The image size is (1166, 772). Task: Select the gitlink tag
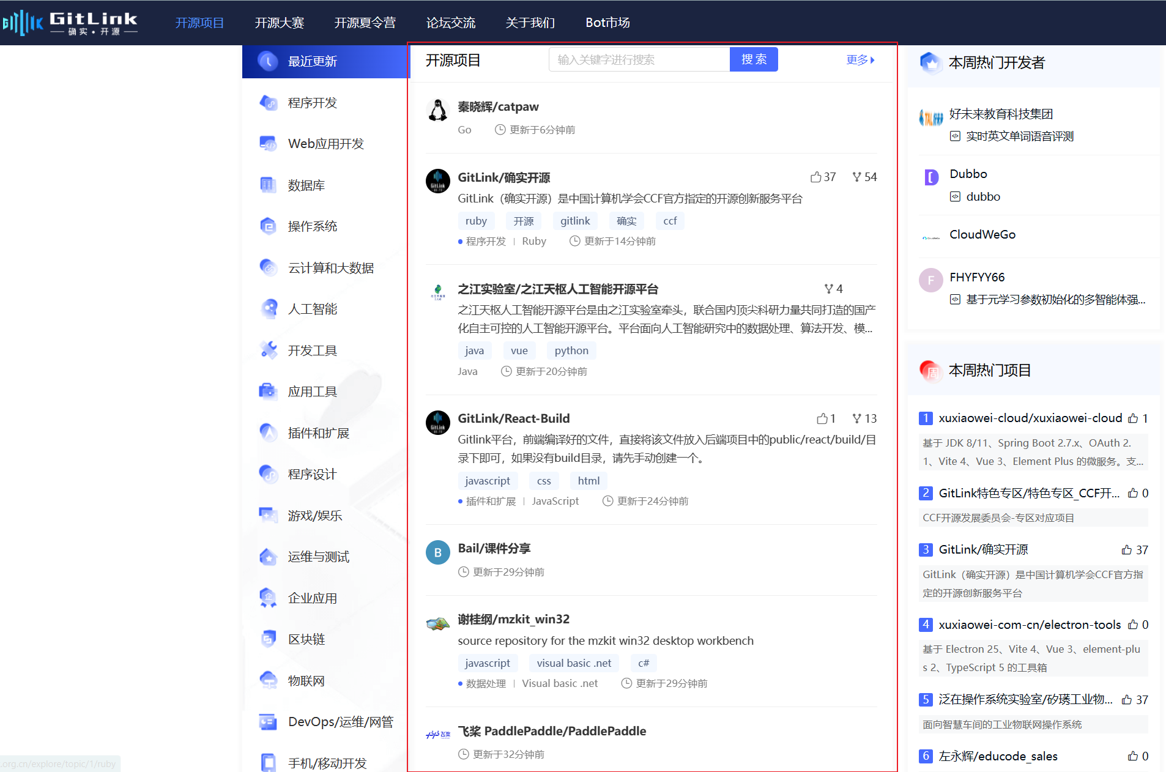click(575, 221)
